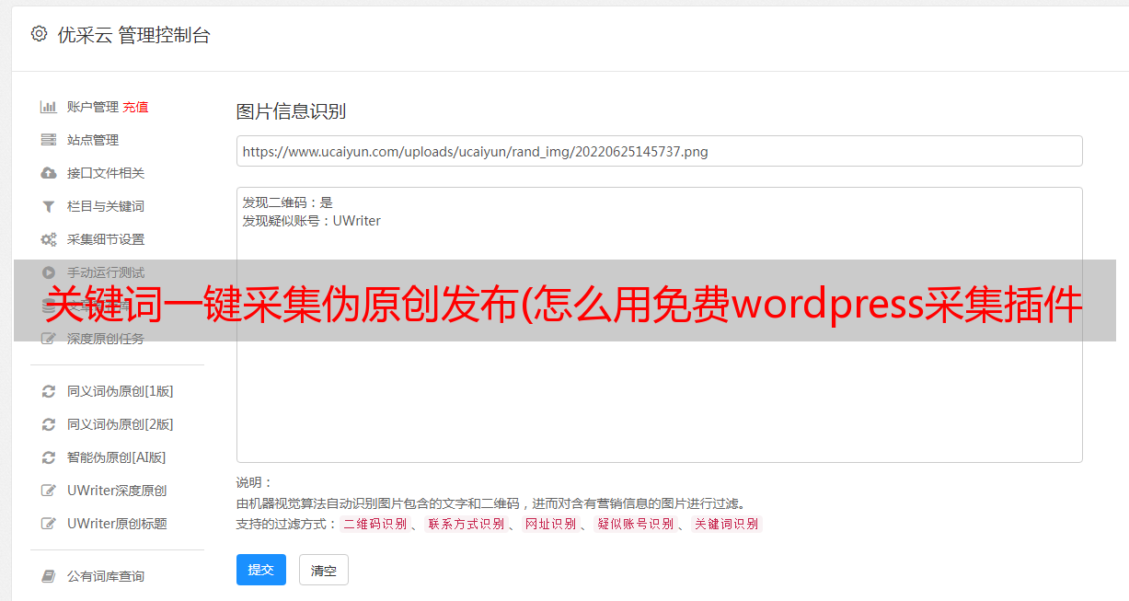Open UWriter原创标题 page
The image size is (1129, 601).
click(117, 524)
